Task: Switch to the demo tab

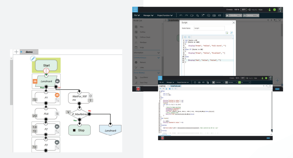Action: click(x=29, y=52)
